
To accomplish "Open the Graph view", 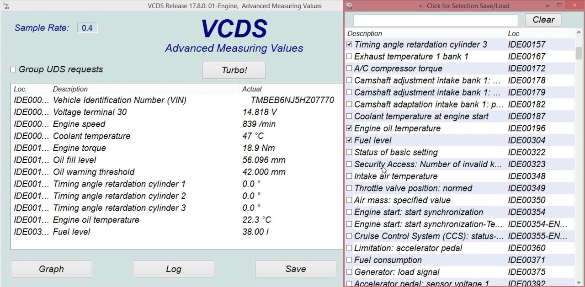I will [51, 269].
